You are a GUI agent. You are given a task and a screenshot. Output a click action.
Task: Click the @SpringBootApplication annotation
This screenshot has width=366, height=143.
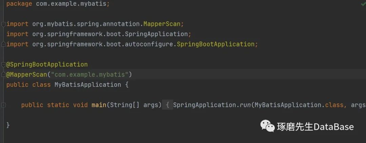(47, 64)
